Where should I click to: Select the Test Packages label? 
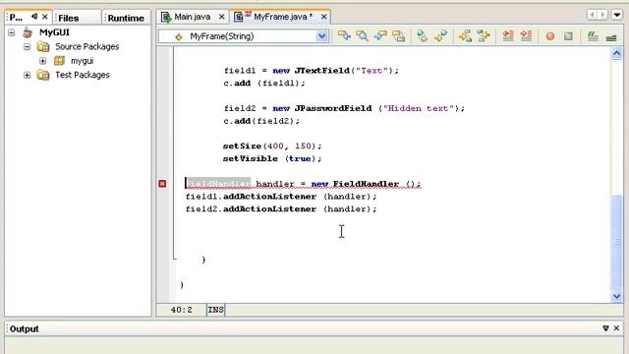[x=83, y=75]
